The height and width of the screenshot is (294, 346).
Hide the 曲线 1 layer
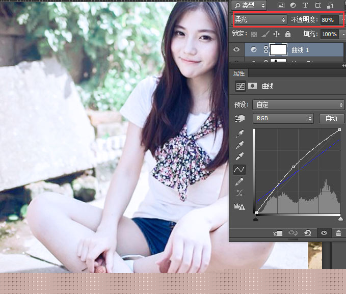[236, 49]
